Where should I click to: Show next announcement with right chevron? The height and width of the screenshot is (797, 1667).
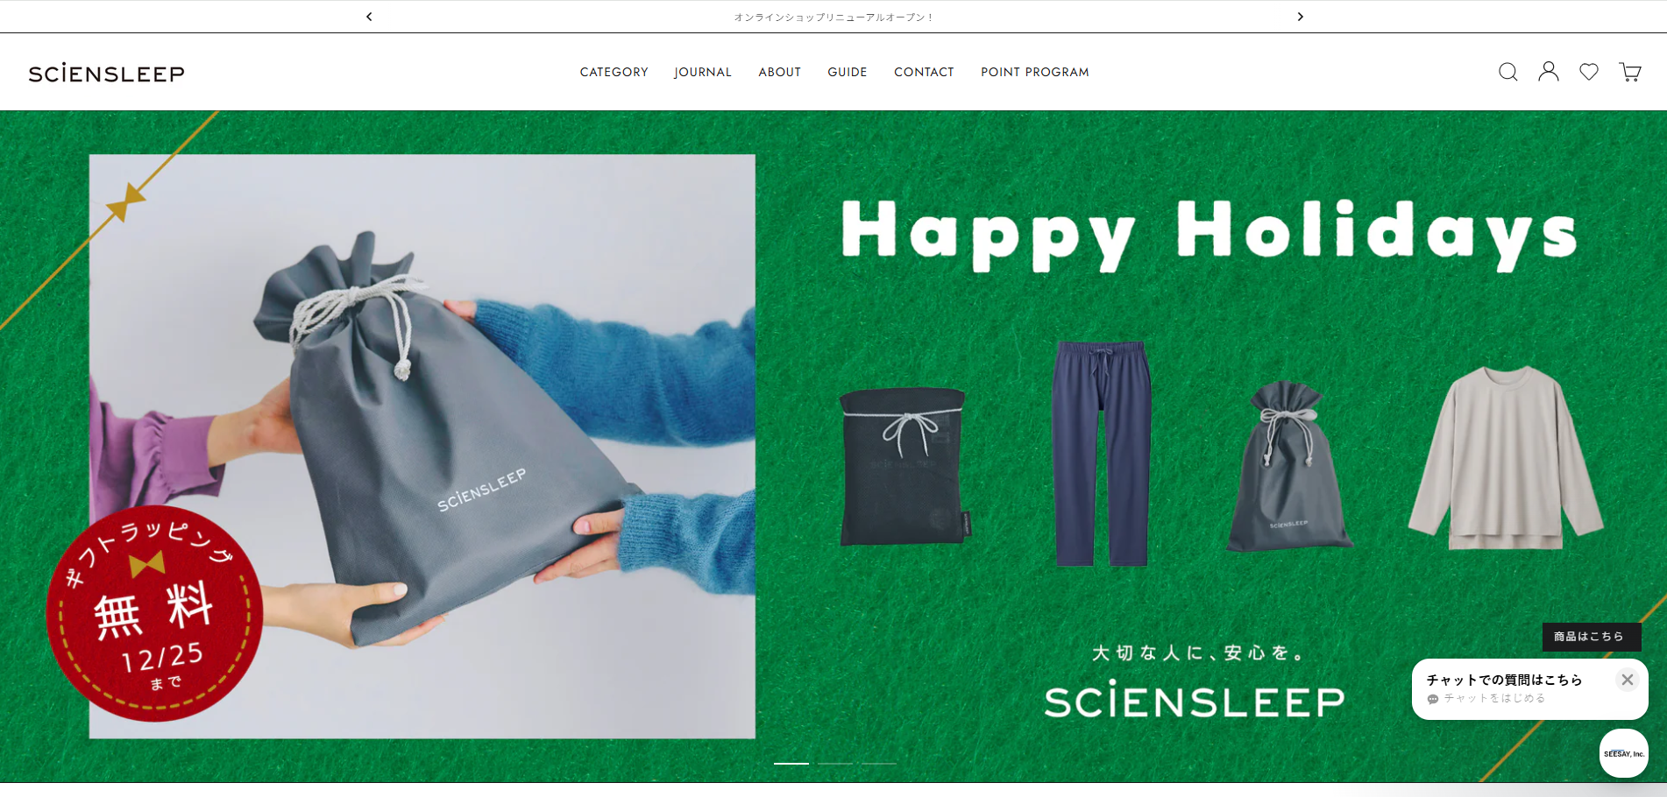point(1301,17)
